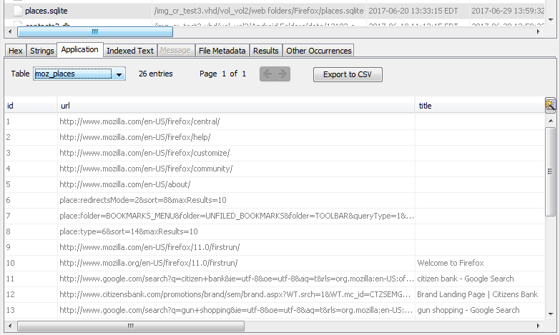560x335 pixels.
Task: Click file list scrollbar left arrow
Action: click(x=10, y=31)
